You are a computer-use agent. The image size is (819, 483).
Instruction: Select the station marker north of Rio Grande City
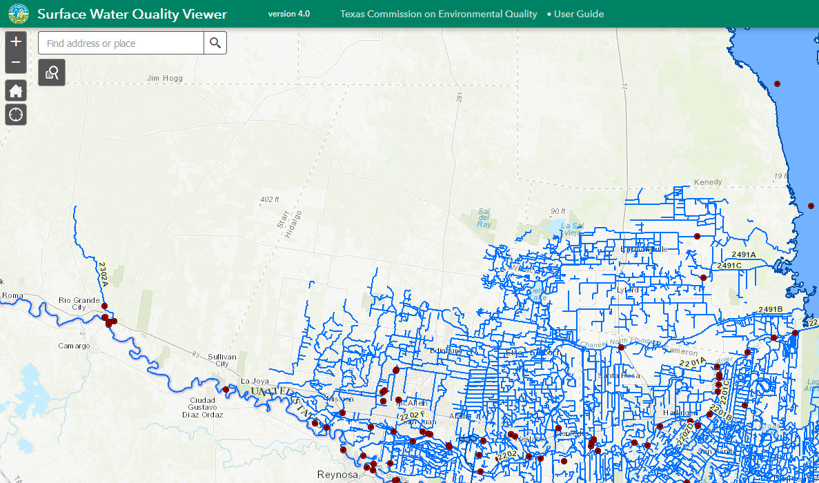click(105, 306)
